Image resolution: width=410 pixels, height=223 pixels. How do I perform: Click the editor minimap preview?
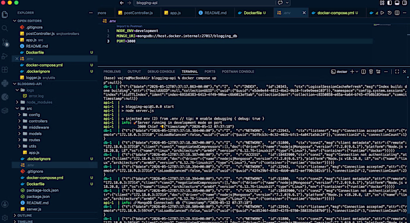382,25
